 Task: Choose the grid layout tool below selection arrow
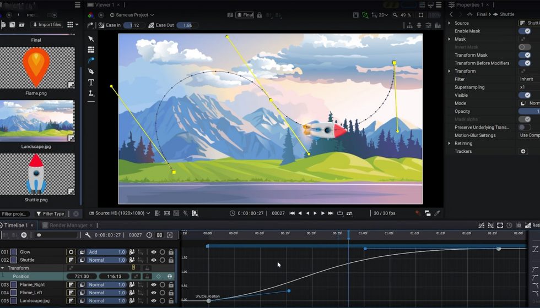click(x=91, y=50)
